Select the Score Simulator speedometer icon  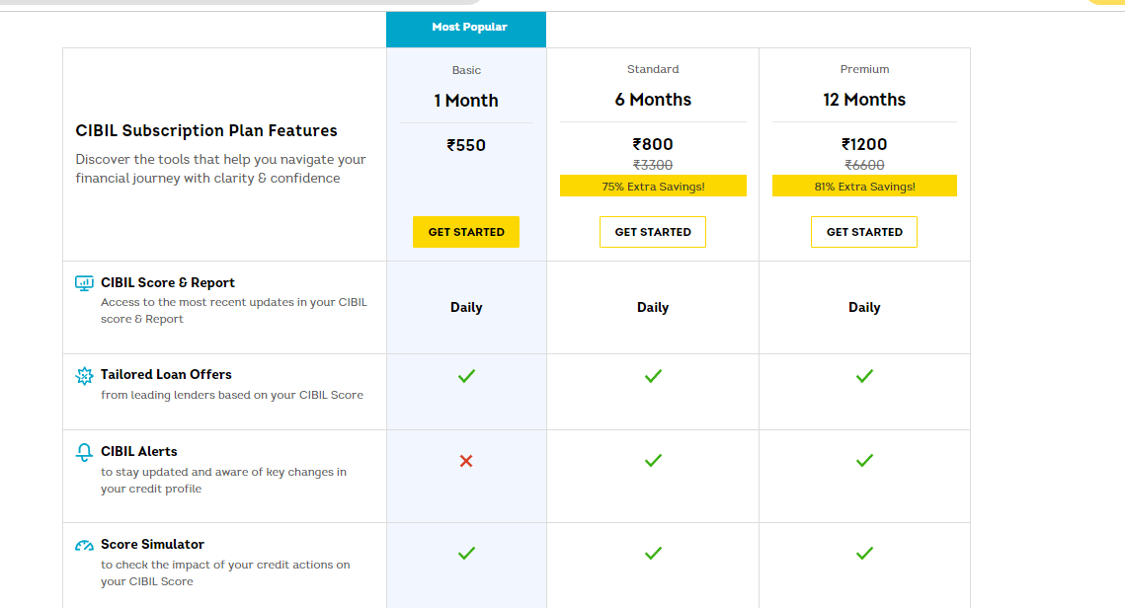click(x=83, y=545)
